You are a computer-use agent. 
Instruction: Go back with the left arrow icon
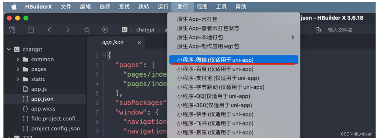[49, 30]
